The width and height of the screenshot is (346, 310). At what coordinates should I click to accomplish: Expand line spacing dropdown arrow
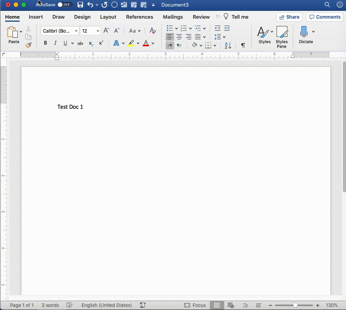[x=224, y=37]
